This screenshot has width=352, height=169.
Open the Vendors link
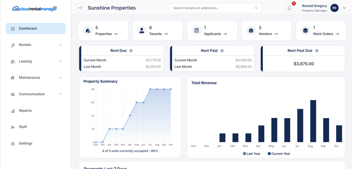[268, 34]
